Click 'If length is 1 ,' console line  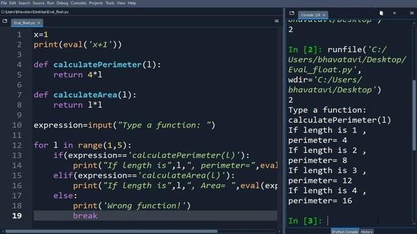(x=327, y=130)
